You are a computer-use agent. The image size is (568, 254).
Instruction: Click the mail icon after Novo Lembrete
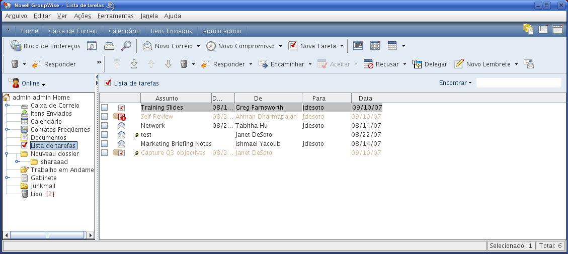(x=529, y=64)
